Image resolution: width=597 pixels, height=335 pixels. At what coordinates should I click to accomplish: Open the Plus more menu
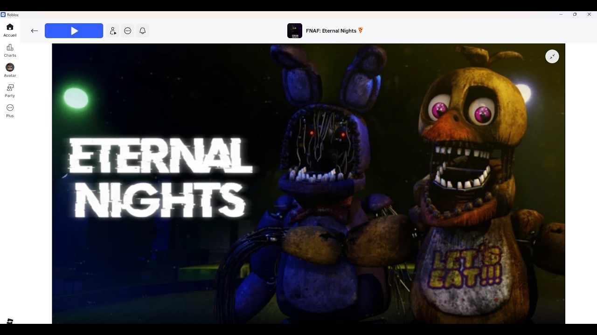10,111
